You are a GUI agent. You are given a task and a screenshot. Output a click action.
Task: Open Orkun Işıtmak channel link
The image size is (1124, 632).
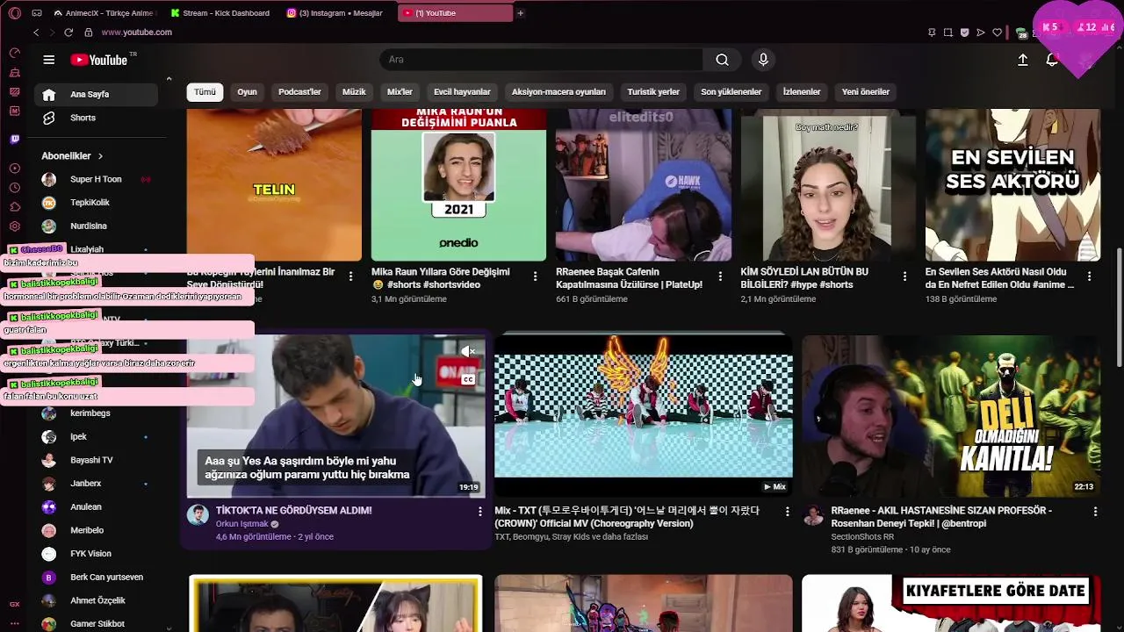(241, 524)
